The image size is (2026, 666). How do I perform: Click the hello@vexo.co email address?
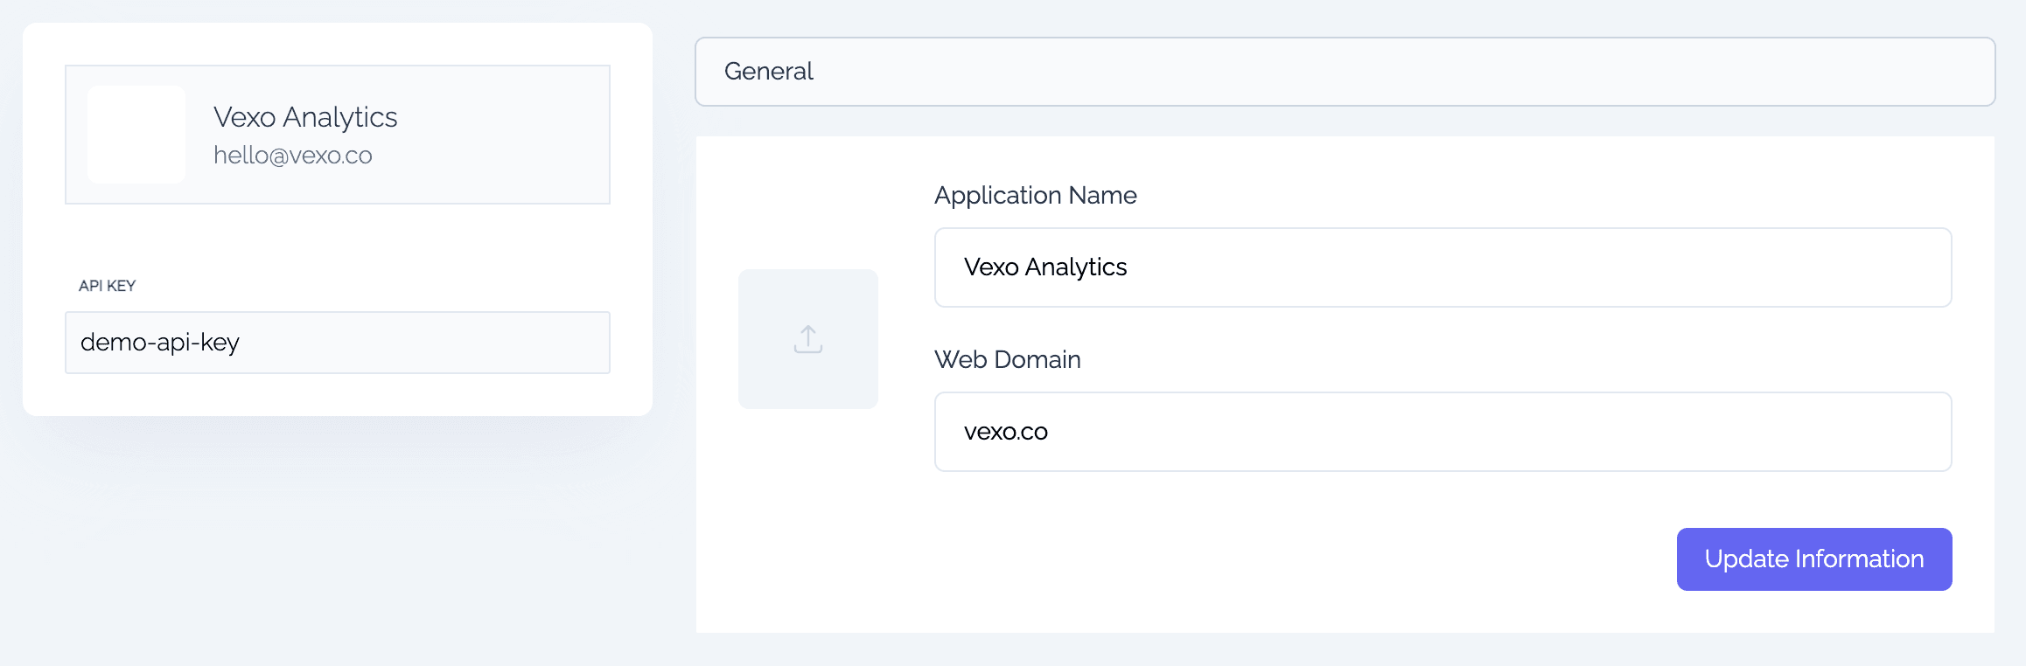[x=293, y=156]
